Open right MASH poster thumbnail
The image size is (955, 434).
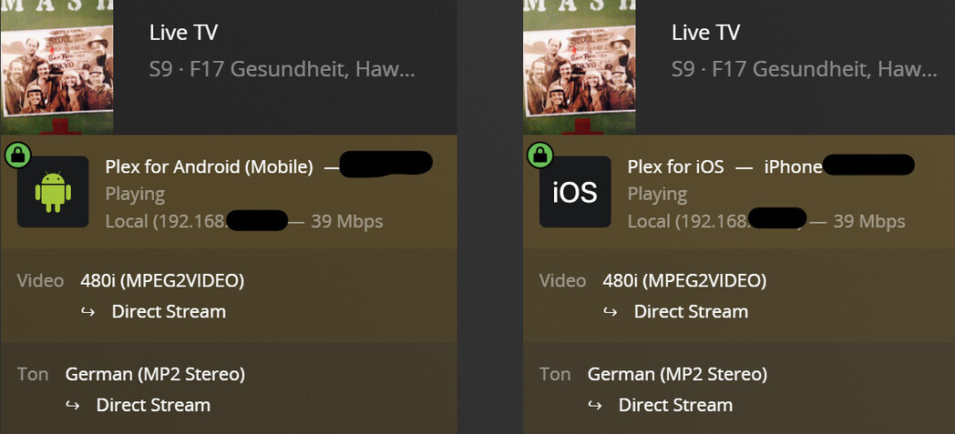click(x=579, y=64)
